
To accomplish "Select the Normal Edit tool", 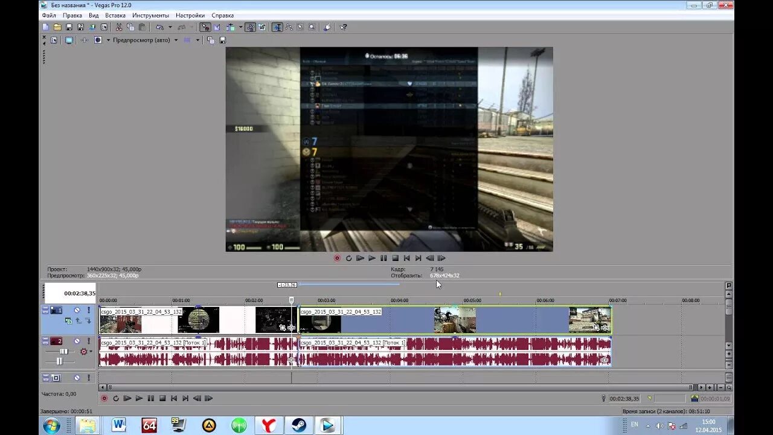I will [277, 27].
